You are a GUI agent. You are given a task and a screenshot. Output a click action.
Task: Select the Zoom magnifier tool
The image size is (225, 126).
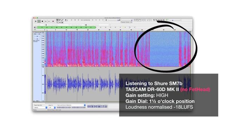57,22
